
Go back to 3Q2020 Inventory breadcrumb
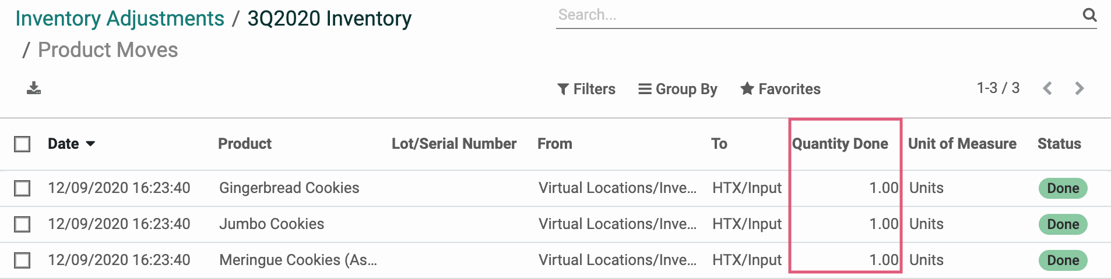(329, 19)
